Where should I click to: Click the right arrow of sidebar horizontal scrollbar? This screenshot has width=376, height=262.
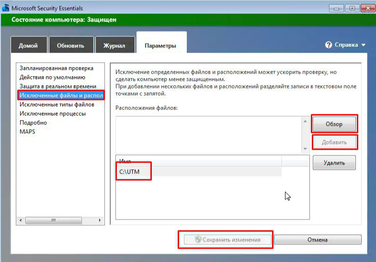click(x=100, y=220)
